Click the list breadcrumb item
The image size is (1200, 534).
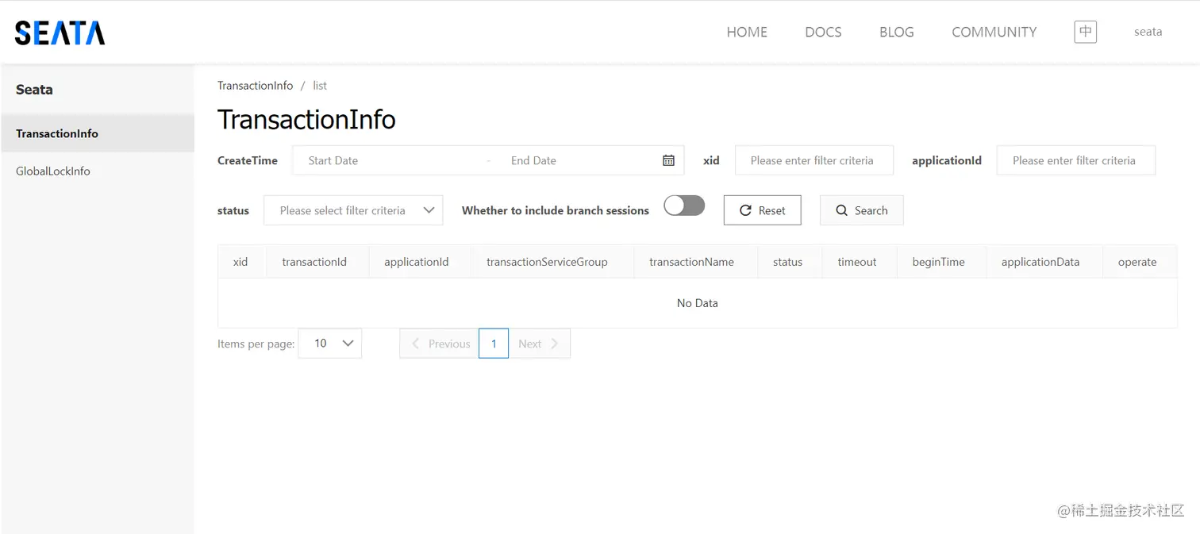click(x=320, y=85)
